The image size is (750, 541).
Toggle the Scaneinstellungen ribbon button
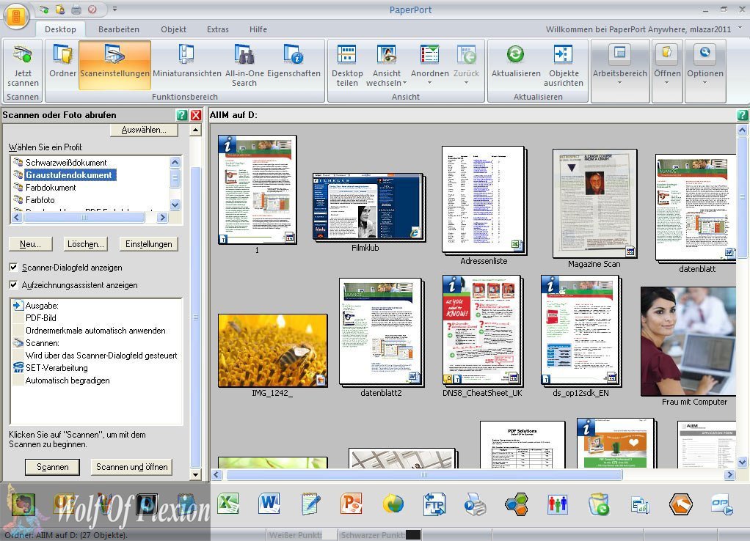point(114,65)
